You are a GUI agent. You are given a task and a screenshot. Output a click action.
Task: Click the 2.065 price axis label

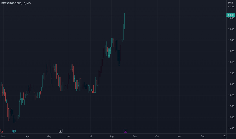(x=231, y=18)
